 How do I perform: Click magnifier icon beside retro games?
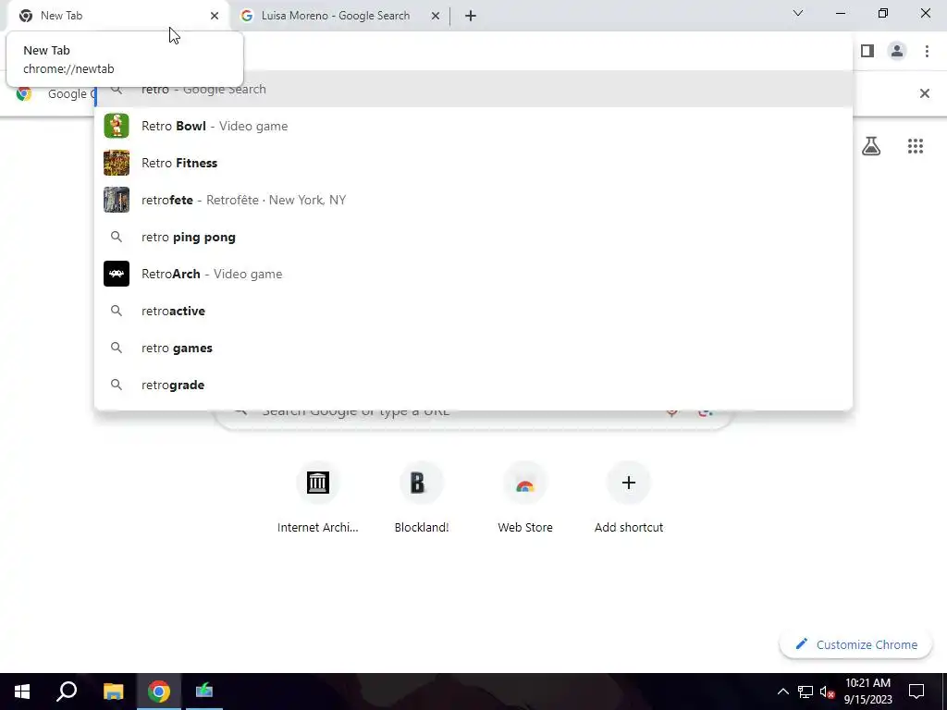pos(117,348)
